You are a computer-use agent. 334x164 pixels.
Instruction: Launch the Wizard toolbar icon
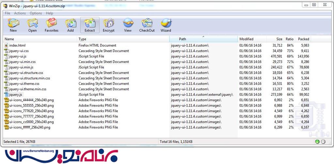[x=166, y=23]
